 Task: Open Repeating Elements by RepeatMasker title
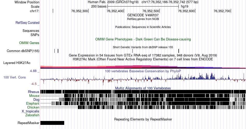[x=143, y=119]
